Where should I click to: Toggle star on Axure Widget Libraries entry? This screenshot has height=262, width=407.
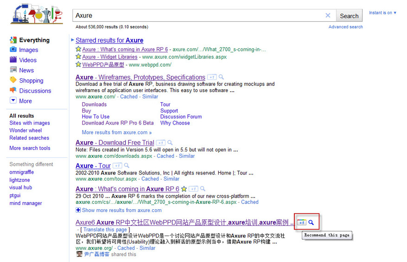coord(78,56)
